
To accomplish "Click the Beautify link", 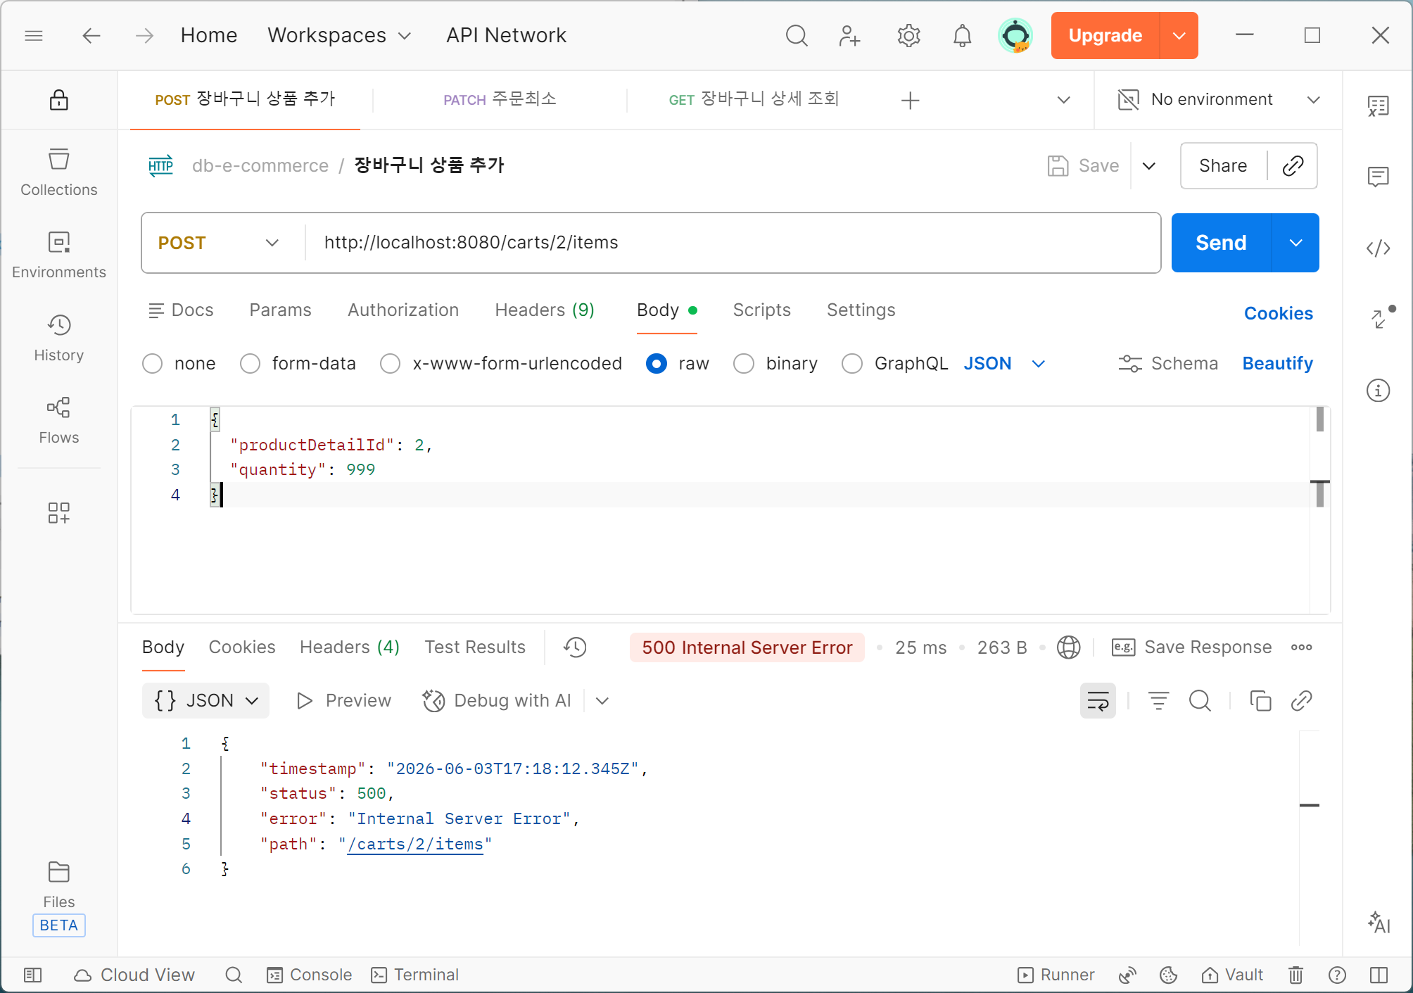I will tap(1277, 364).
